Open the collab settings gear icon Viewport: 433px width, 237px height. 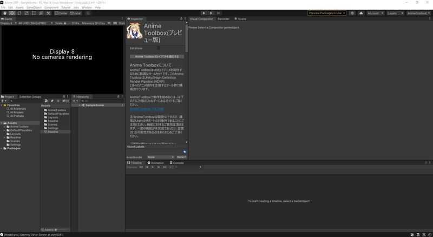(352, 14)
